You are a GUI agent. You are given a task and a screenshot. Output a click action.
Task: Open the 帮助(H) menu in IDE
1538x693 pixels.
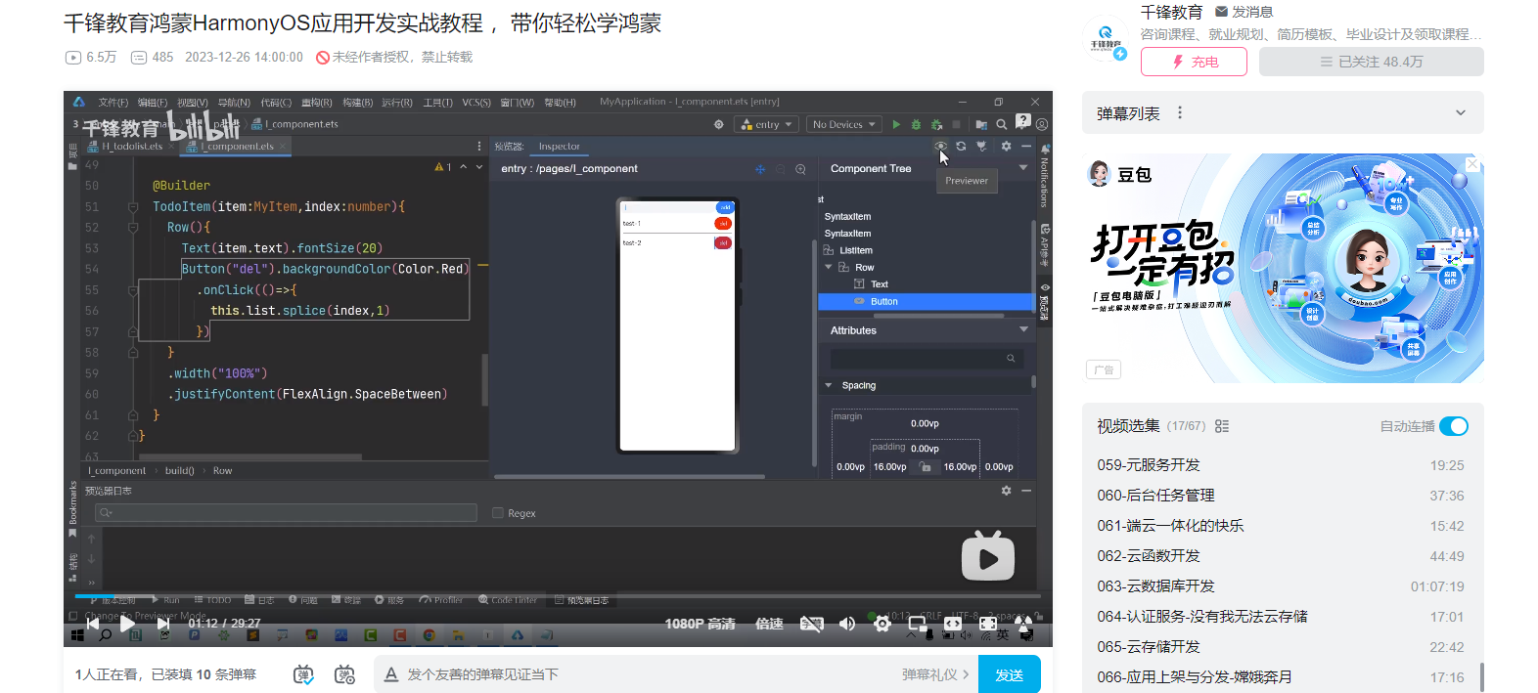click(560, 103)
